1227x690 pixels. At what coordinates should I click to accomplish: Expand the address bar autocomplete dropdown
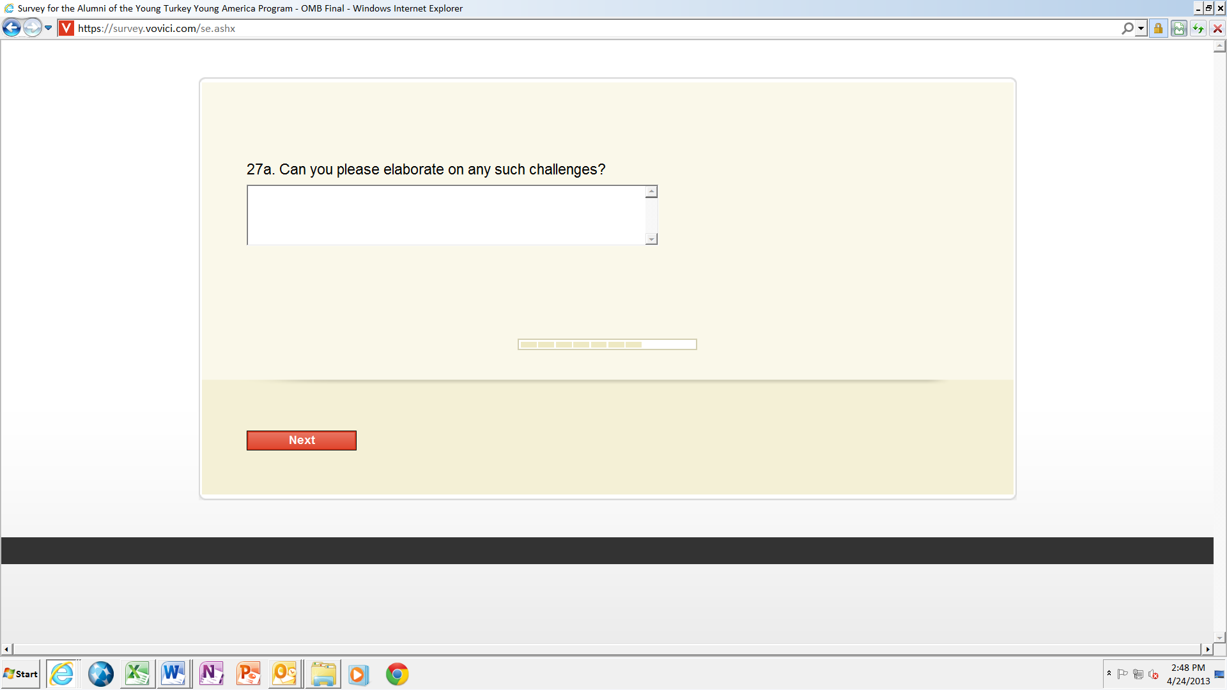tap(1141, 28)
